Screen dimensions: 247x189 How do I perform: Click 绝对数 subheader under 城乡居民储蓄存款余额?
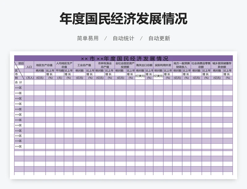[x=217, y=71]
